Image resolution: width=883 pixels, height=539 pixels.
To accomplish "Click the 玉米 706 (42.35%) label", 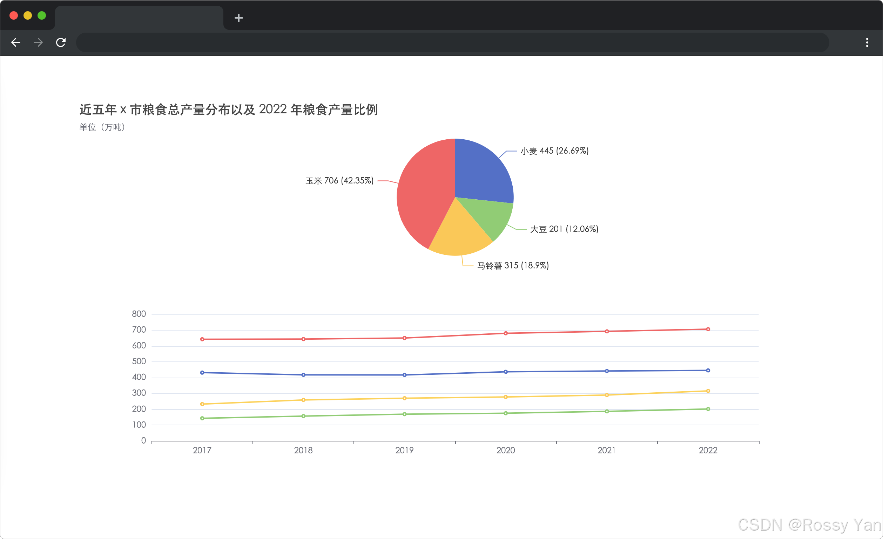I will [339, 180].
